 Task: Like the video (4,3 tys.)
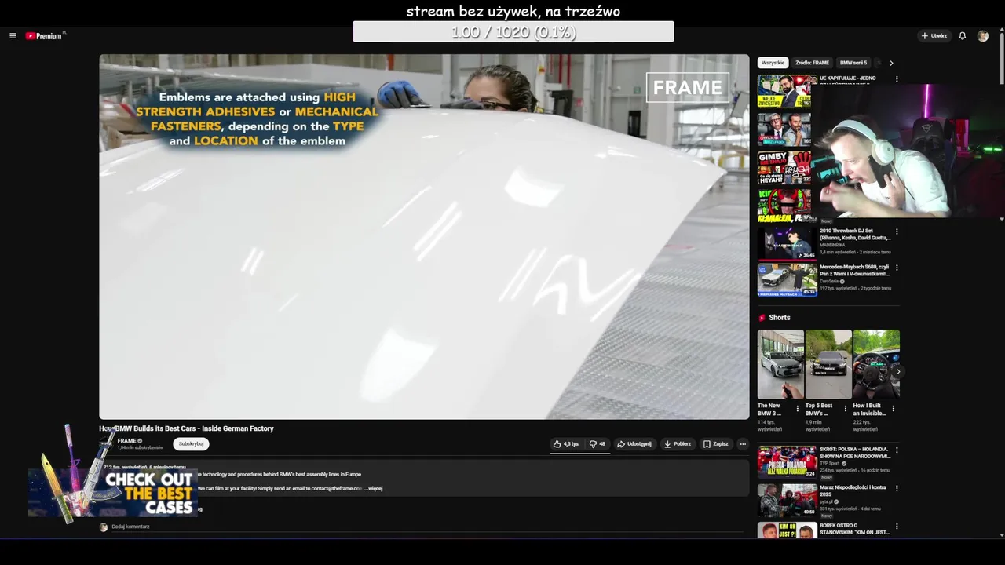click(566, 444)
